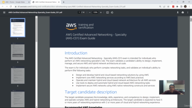
Task: Open the tab search dropdown arrow
Action: (172, 2)
